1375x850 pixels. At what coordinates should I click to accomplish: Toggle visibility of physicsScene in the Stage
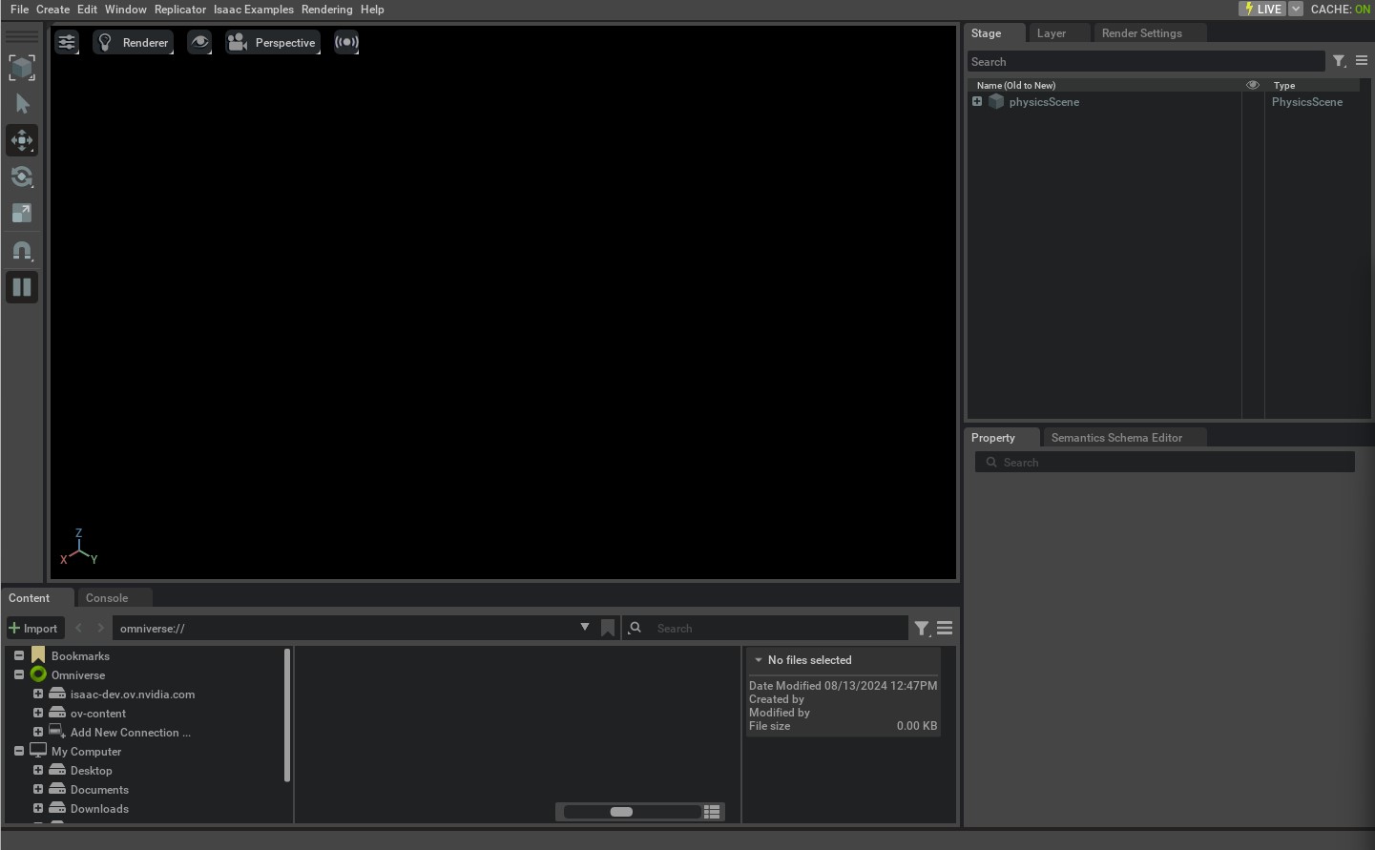point(1253,102)
